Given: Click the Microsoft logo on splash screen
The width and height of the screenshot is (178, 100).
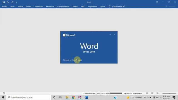Looking at the screenshot, I should (x=69, y=35).
